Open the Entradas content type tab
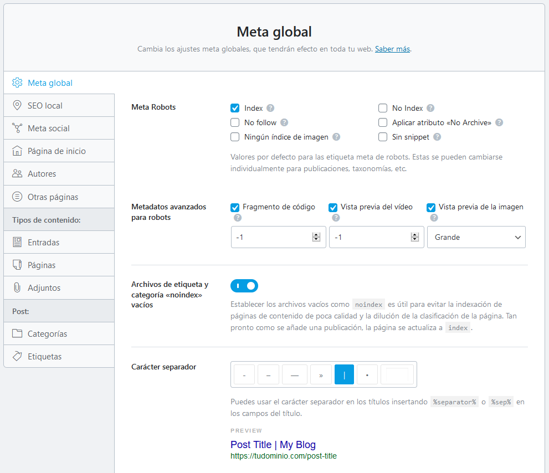The width and height of the screenshot is (549, 473). pos(59,242)
